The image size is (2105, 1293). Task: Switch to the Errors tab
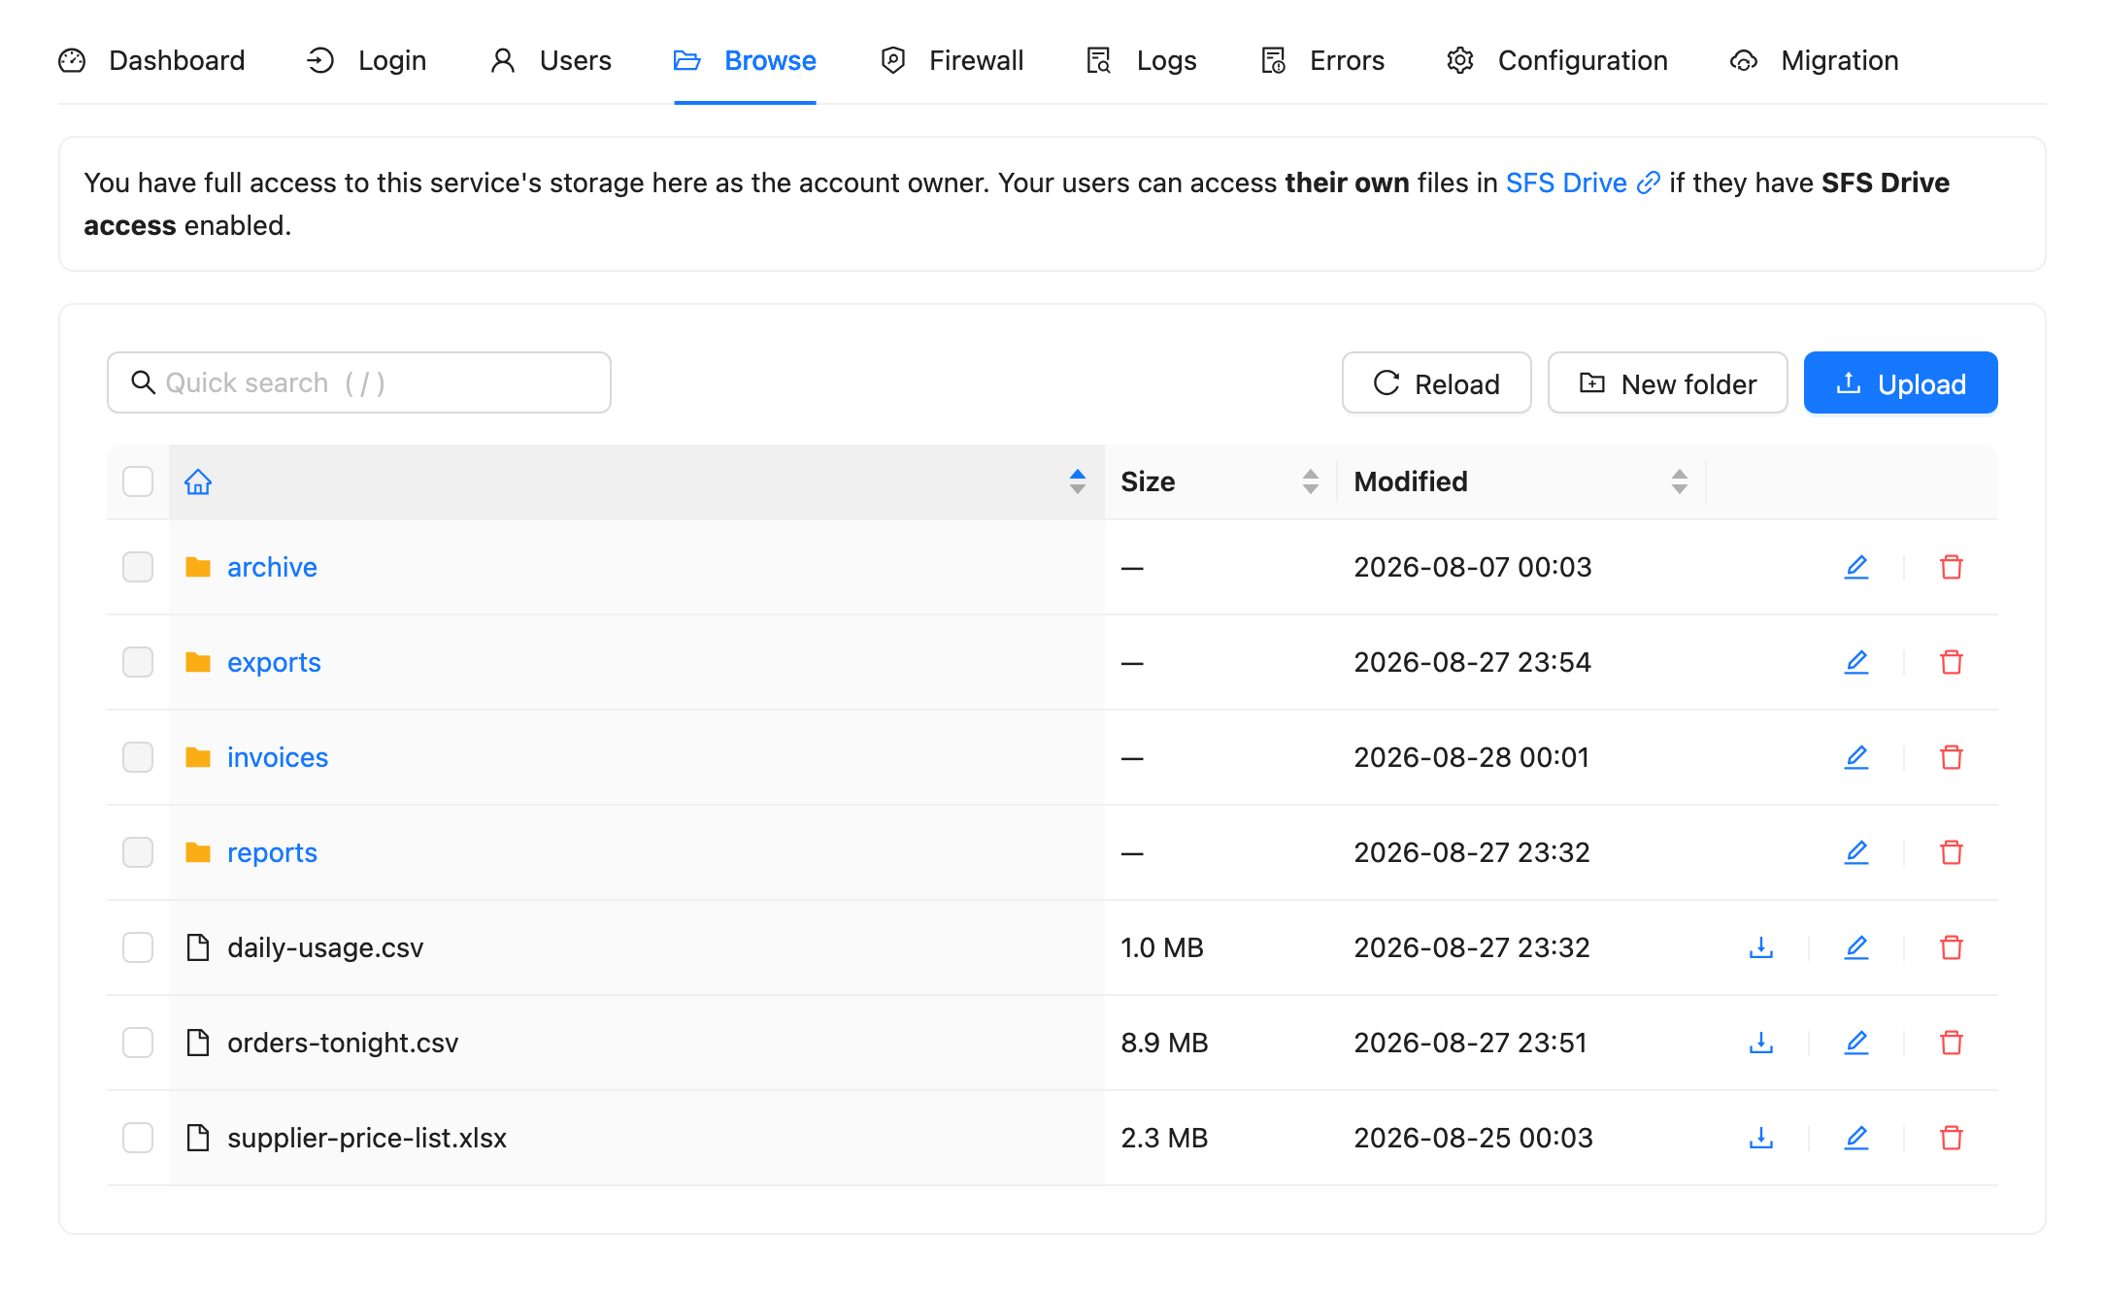coord(1322,60)
